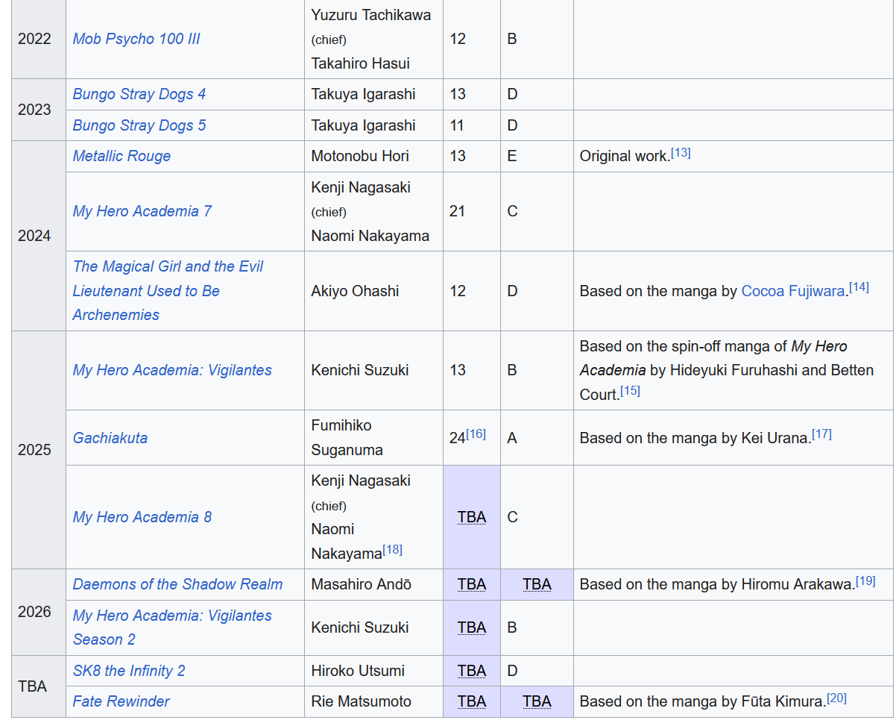Click director name Takahiro Hasui
Screen dimensions: 896x720
point(361,63)
